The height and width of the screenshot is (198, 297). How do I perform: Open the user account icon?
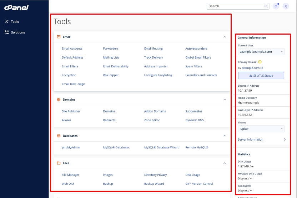(x=286, y=6)
